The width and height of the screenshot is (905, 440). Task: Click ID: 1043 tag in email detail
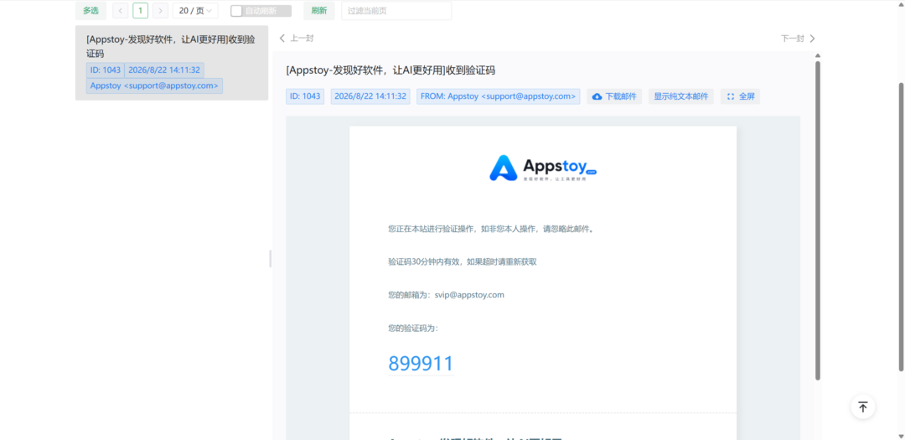[x=305, y=96]
